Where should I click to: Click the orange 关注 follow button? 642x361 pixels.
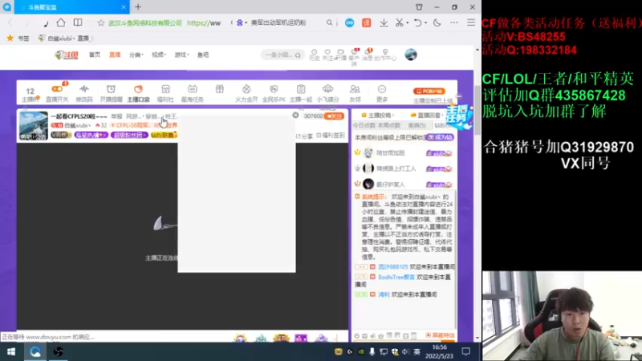[x=334, y=116]
